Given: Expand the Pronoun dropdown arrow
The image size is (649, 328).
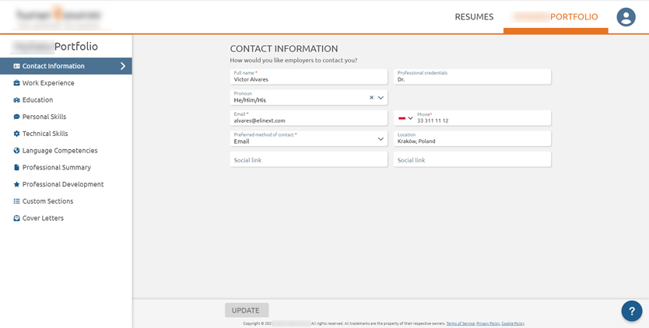Looking at the screenshot, I should [x=381, y=98].
